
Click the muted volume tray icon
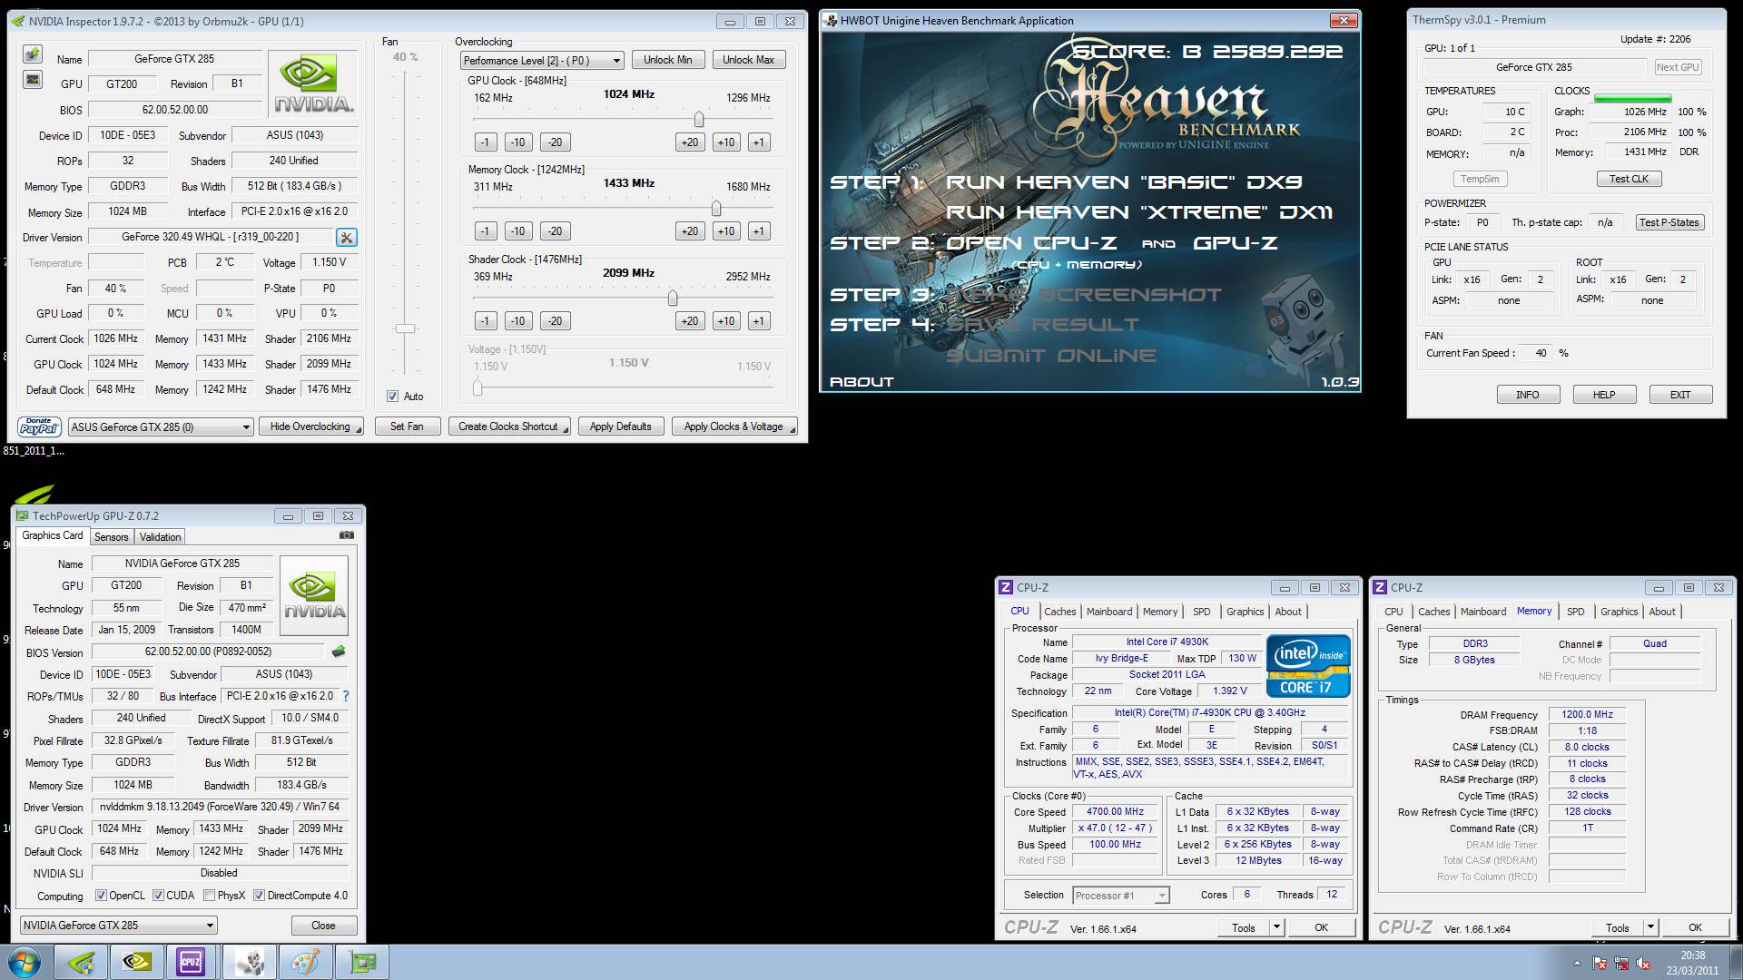tap(1643, 964)
